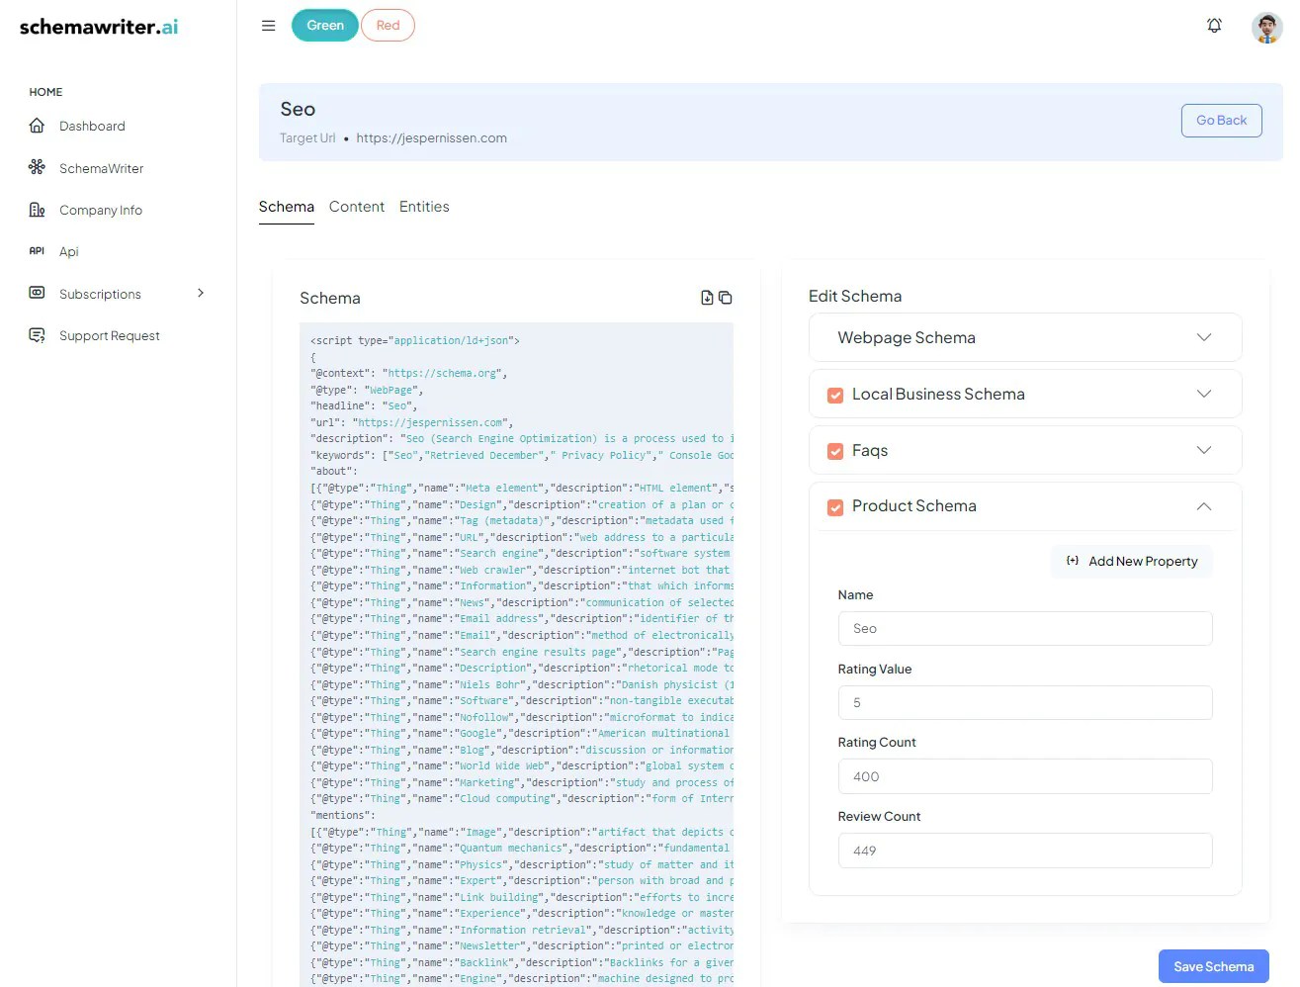Viewport: 1300px width, 987px height.
Task: Click the Niels Bohr code row
Action: click(522, 684)
